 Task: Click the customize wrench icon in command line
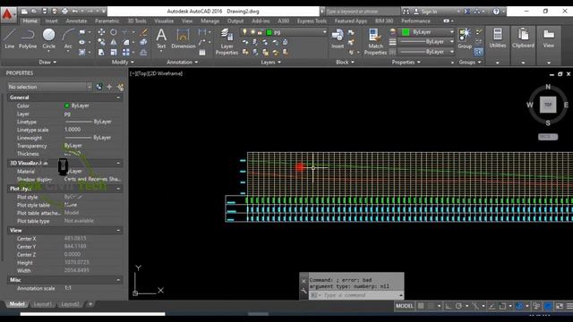pos(304,291)
